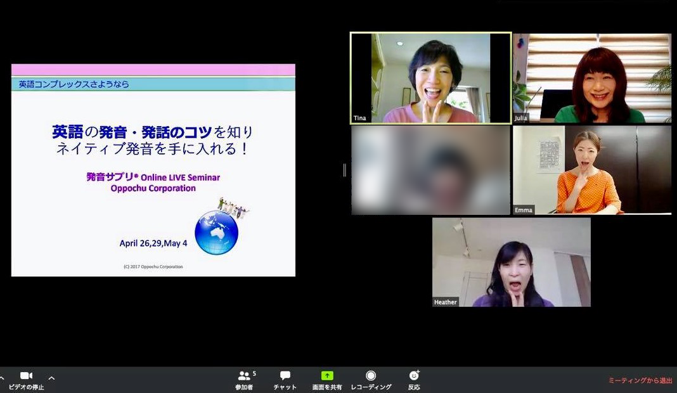This screenshot has height=393, width=677.
Task: Click the slide line ネイティブ発音を手に入れる！
Action: coord(153,148)
